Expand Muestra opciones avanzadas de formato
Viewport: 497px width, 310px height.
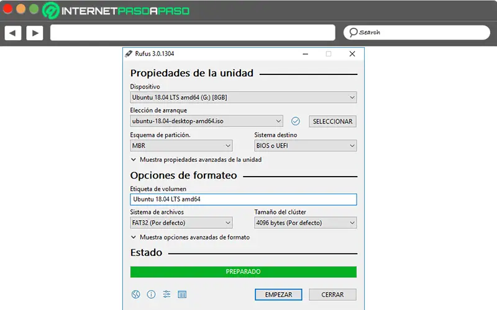[190, 237]
